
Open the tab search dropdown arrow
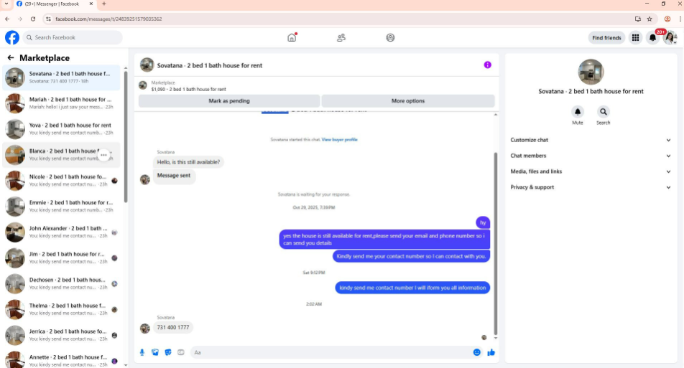click(x=6, y=4)
